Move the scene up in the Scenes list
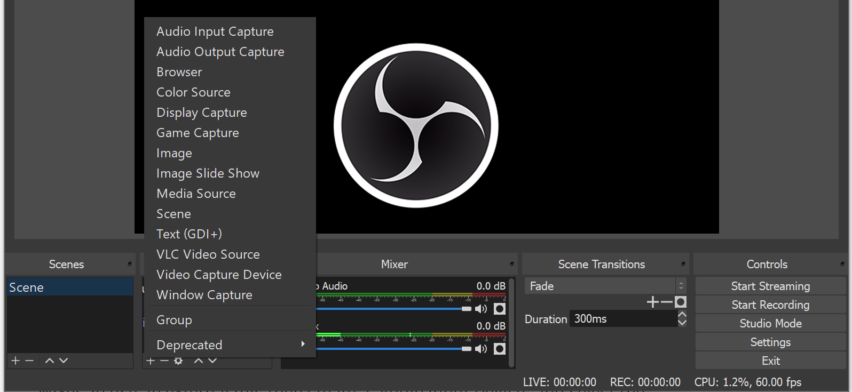 point(50,361)
